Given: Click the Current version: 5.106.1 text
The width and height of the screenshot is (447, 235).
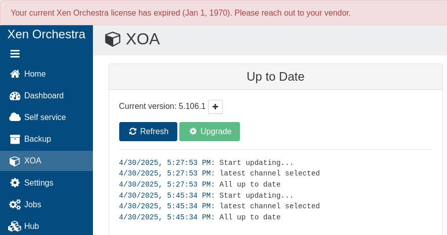Looking at the screenshot, I should pyautogui.click(x=162, y=106).
